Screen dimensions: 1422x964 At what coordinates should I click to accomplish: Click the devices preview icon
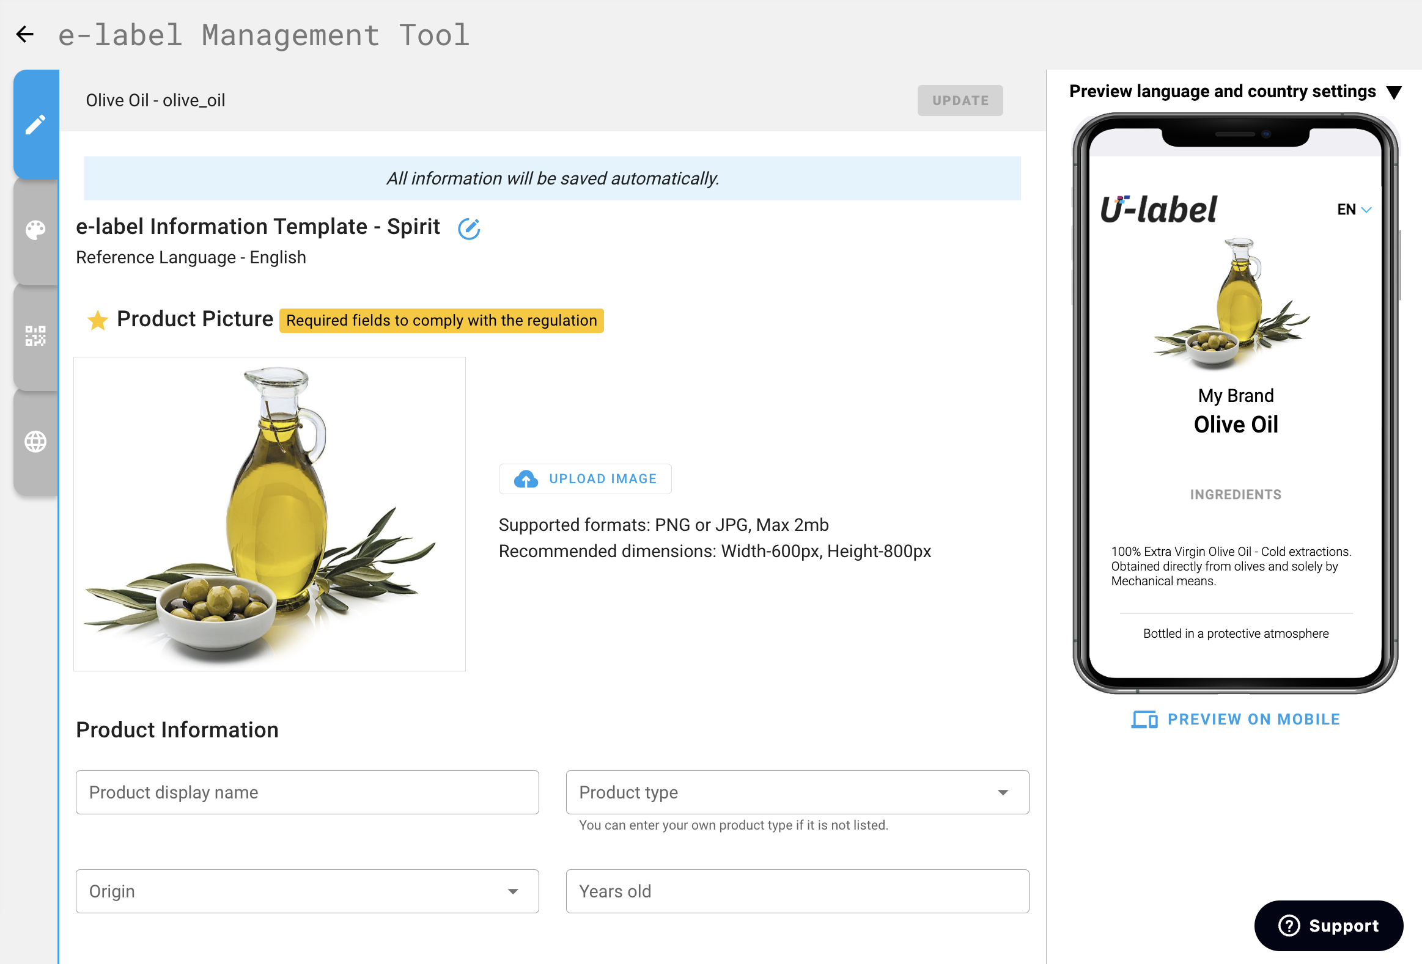1144,720
